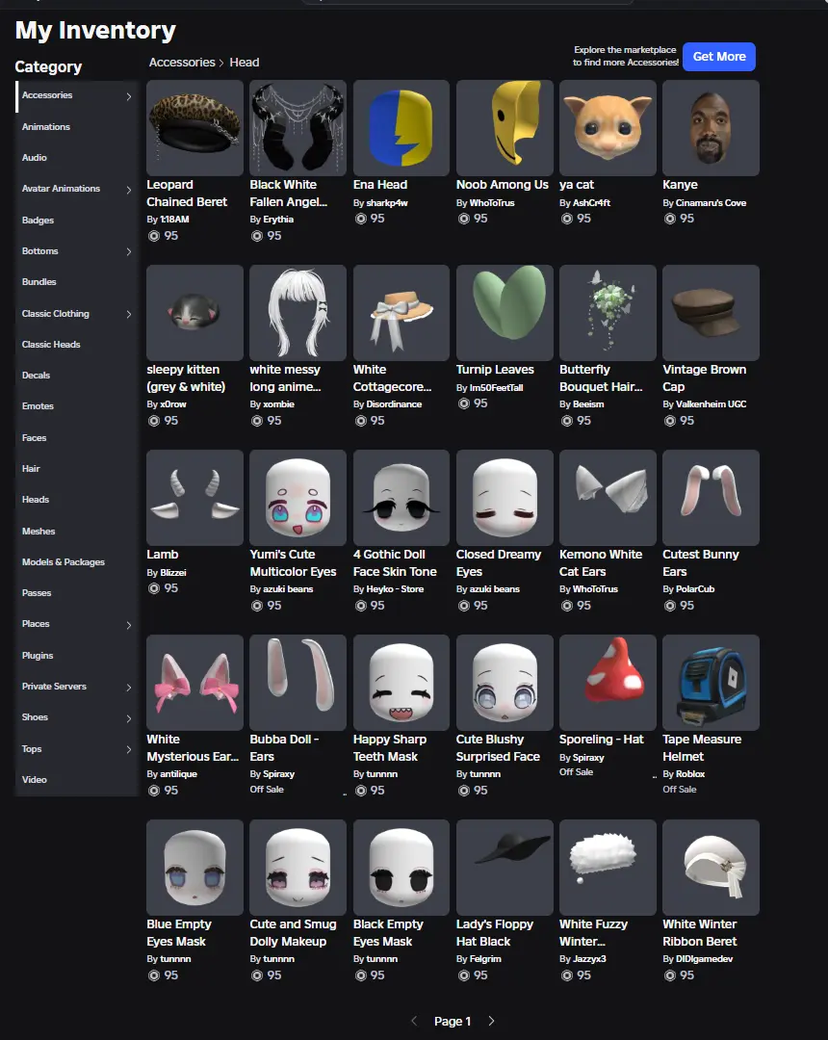
Task: Open creator link Cinamaru's Cove
Action: point(711,203)
